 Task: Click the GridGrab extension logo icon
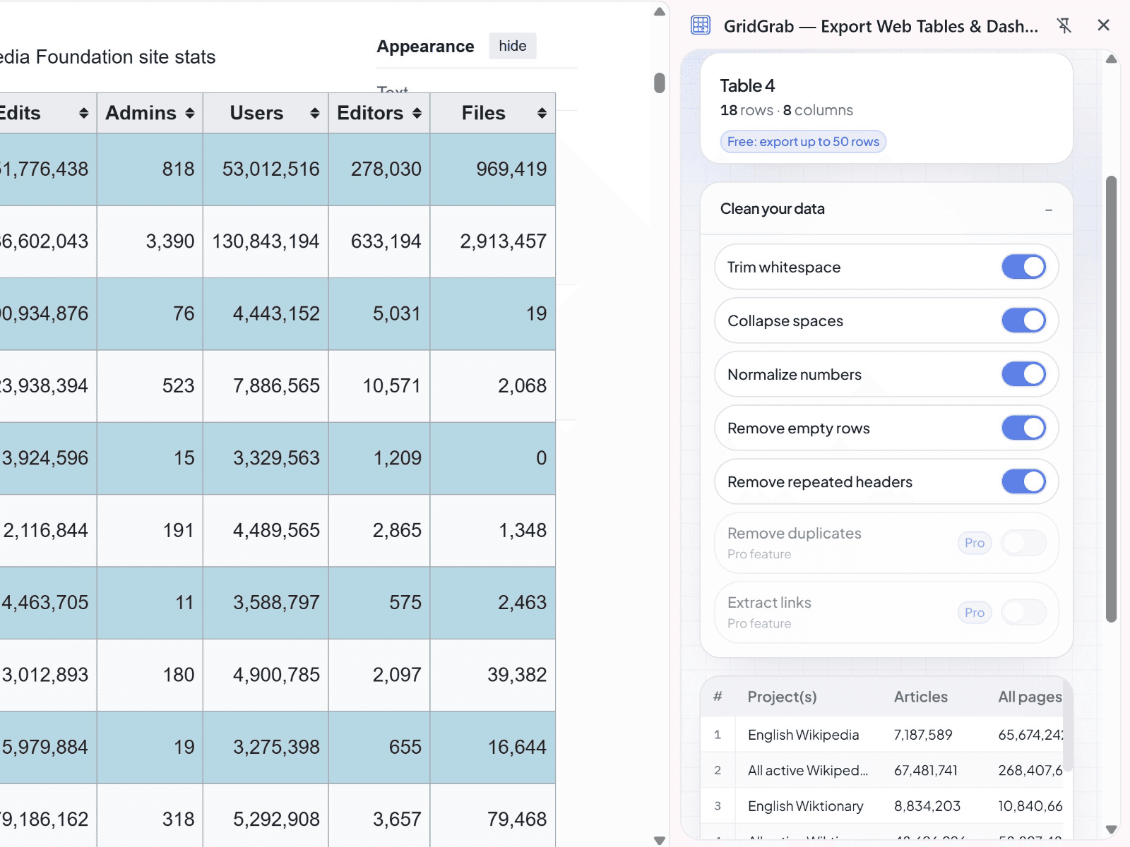tap(701, 25)
